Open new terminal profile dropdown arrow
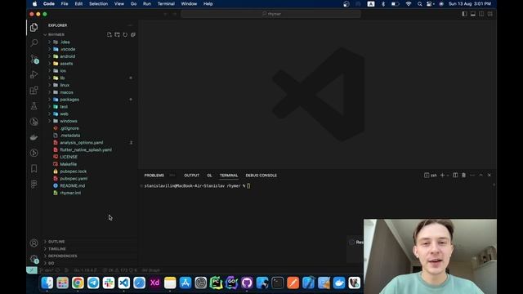The image size is (523, 294). [448, 175]
